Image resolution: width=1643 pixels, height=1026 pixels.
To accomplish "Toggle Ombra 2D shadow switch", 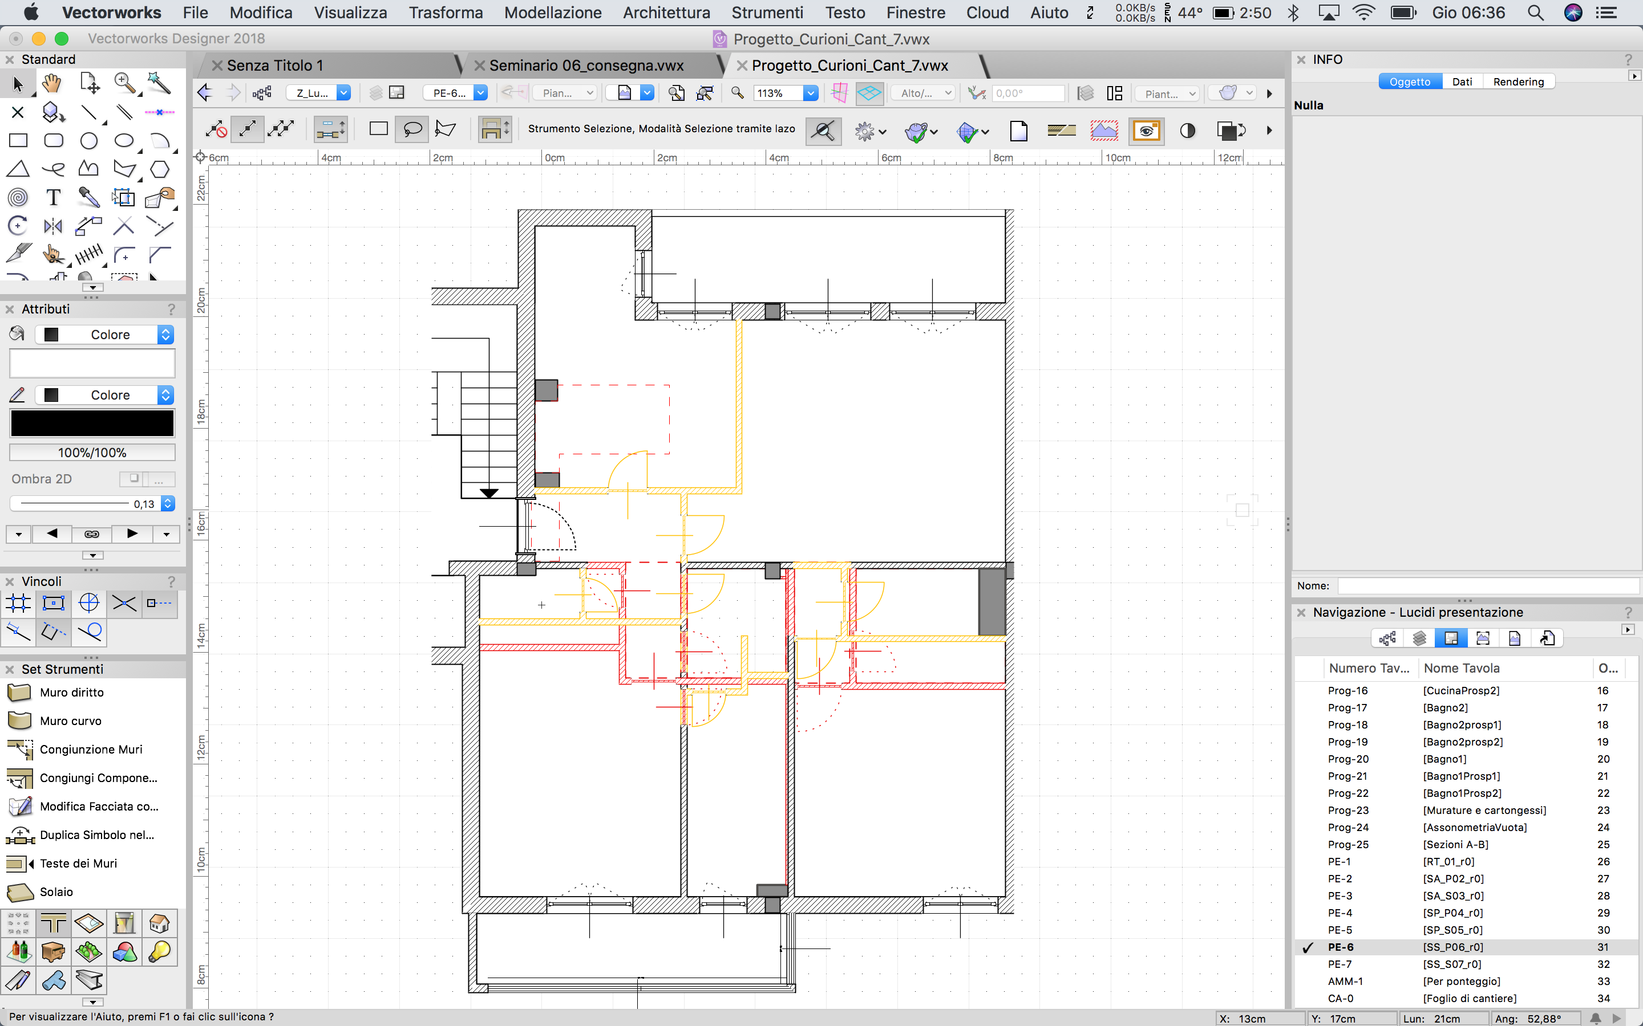I will click(133, 479).
